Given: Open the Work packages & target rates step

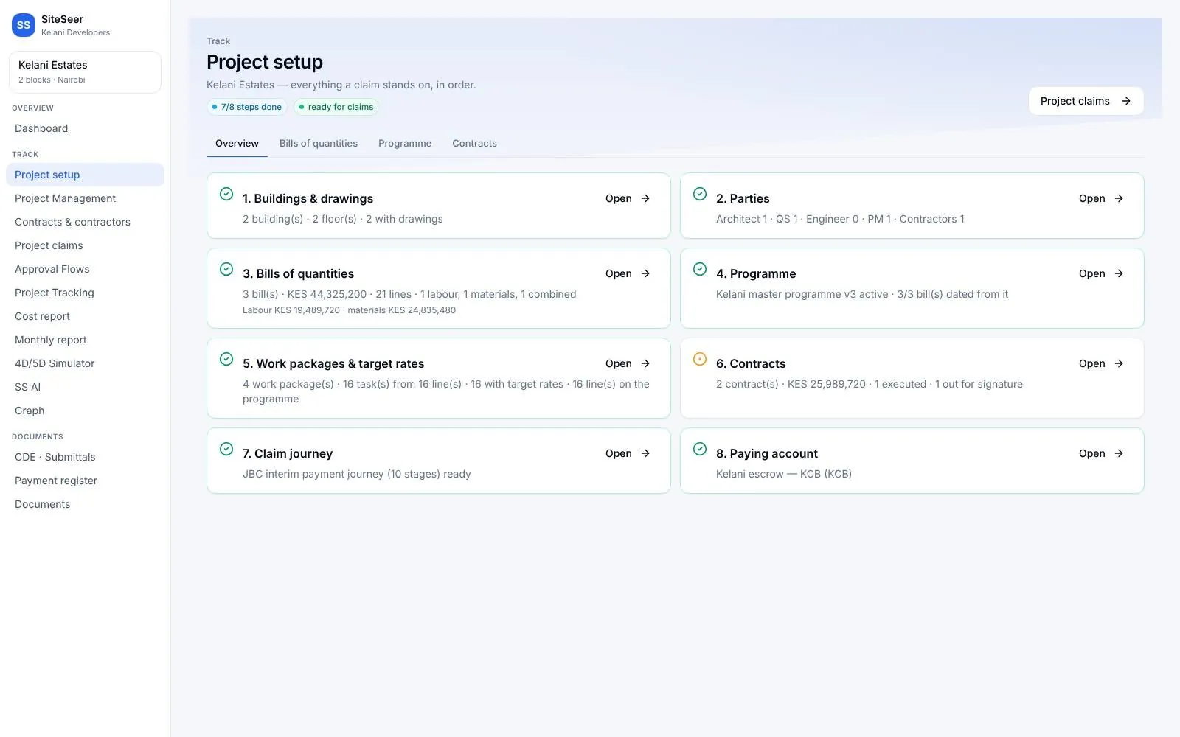Looking at the screenshot, I should click(x=628, y=363).
